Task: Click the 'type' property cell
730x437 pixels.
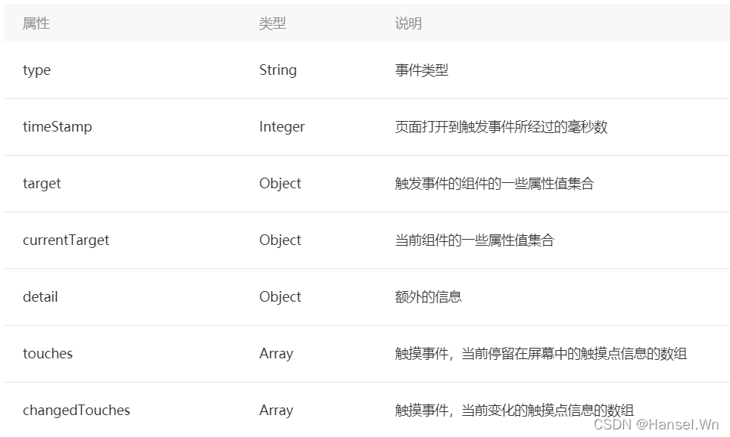Action: click(x=37, y=70)
